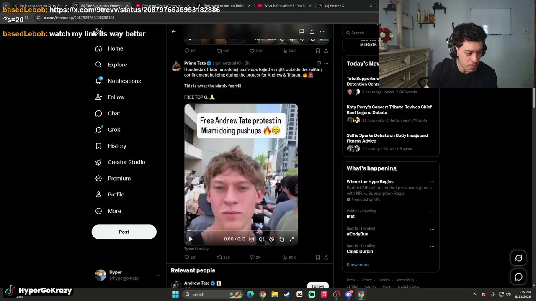The width and height of the screenshot is (536, 301).
Task: Open History in the sidebar
Action: (111, 146)
